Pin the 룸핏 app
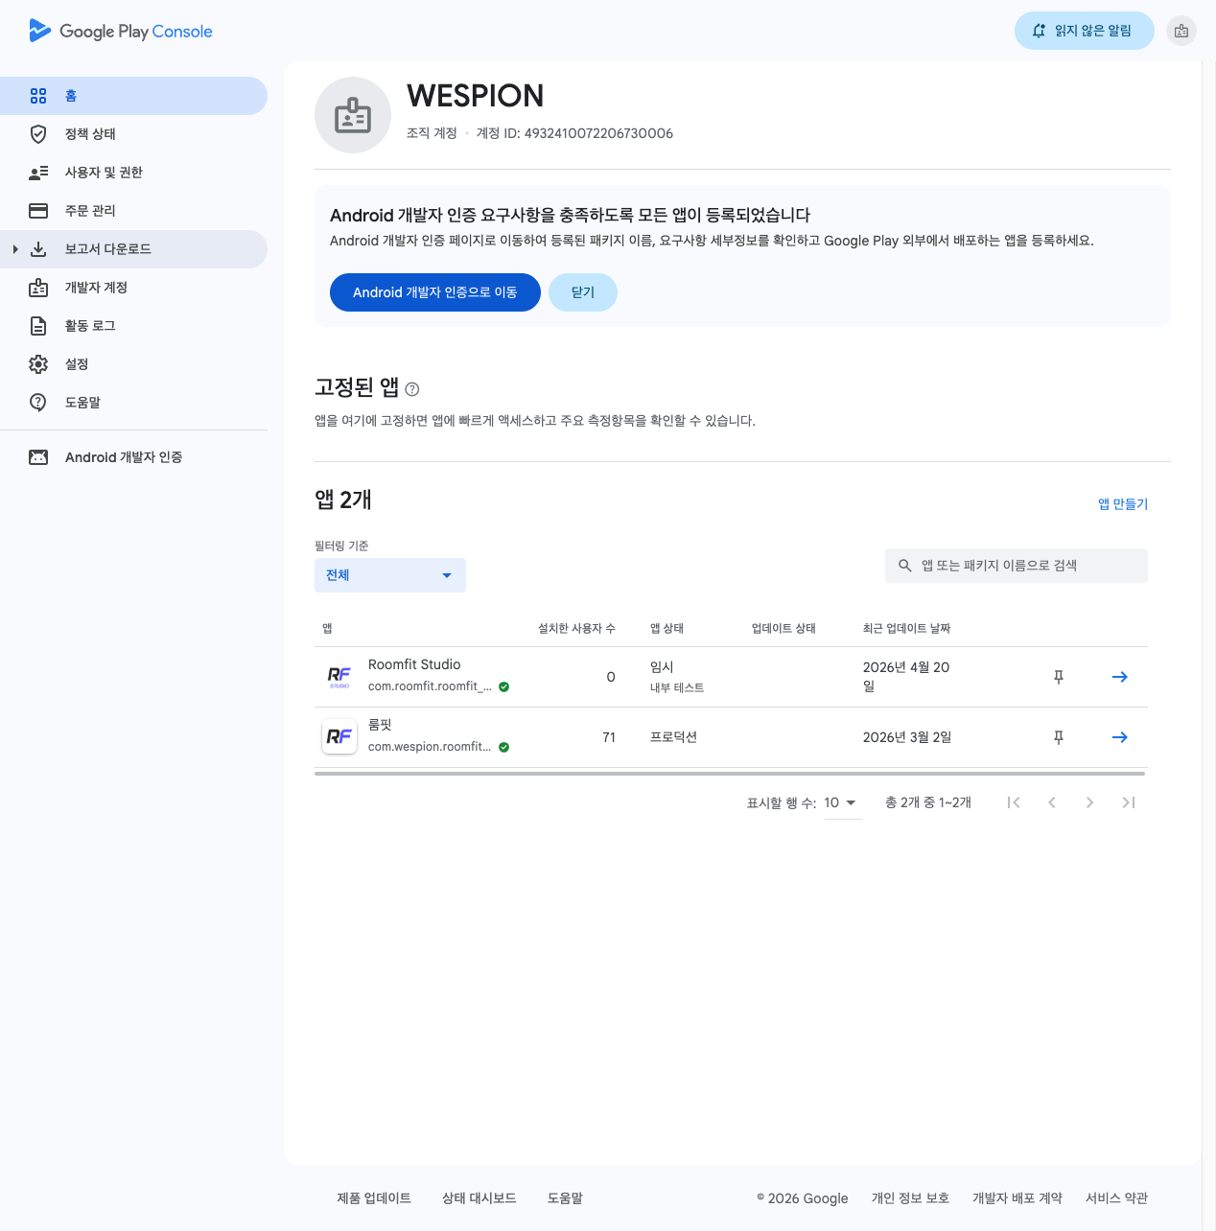 [1059, 737]
